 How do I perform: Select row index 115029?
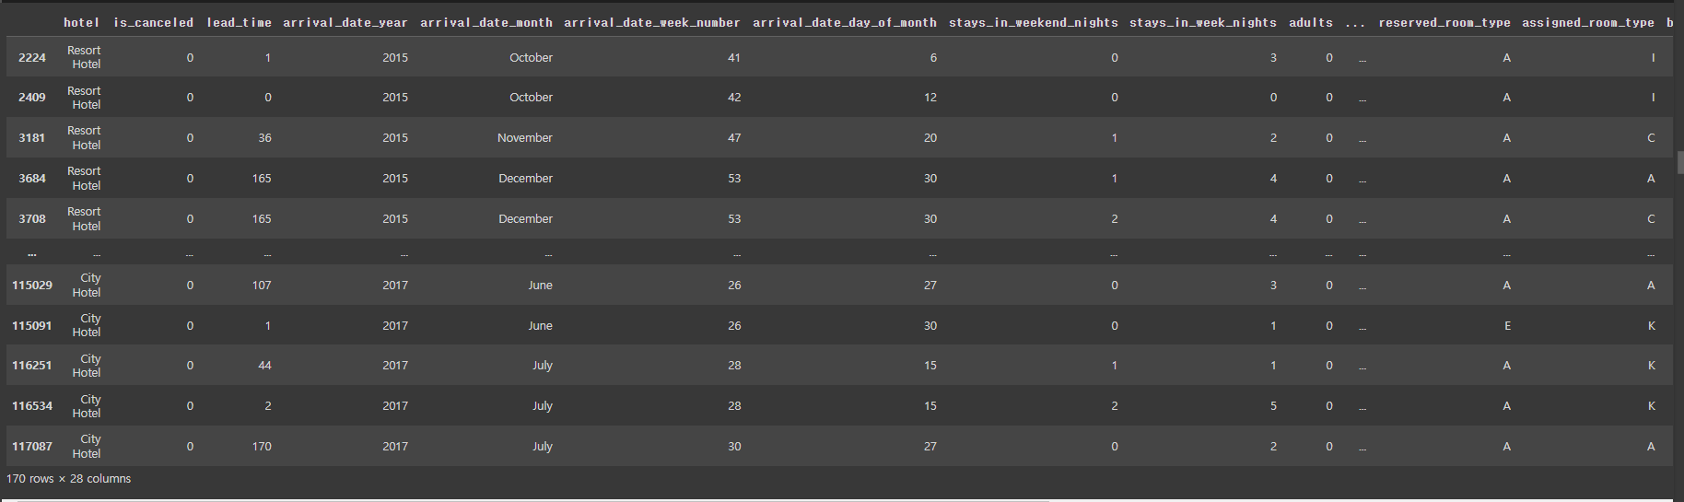pyautogui.click(x=32, y=285)
